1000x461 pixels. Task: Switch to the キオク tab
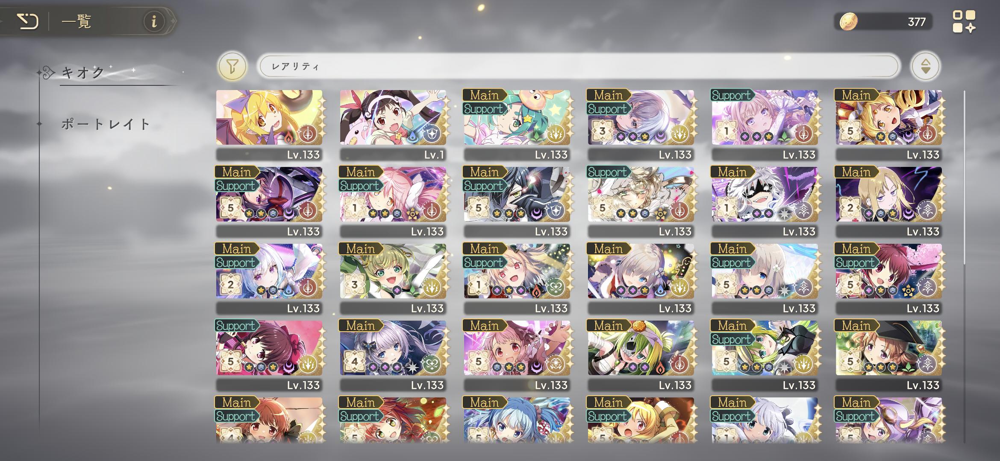pyautogui.click(x=83, y=72)
